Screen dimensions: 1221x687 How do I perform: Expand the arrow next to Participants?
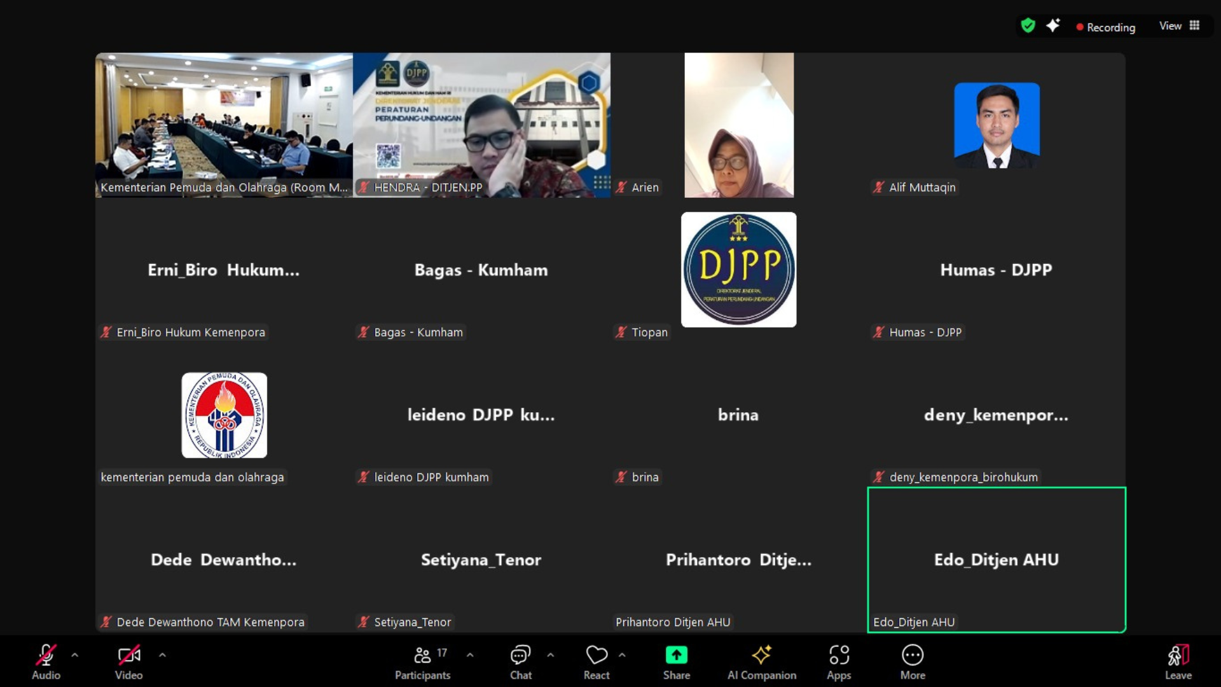point(470,655)
